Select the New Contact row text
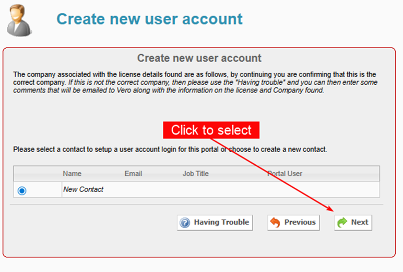Screen dimensions: 403x272 coord(83,189)
